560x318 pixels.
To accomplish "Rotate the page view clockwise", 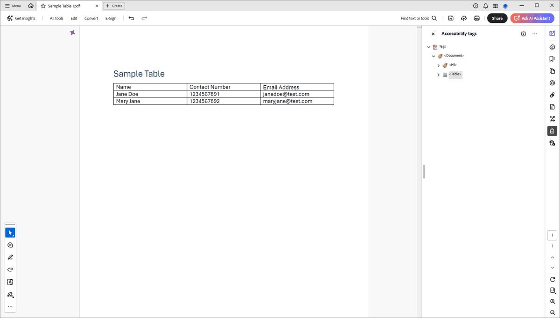I will tap(553, 279).
